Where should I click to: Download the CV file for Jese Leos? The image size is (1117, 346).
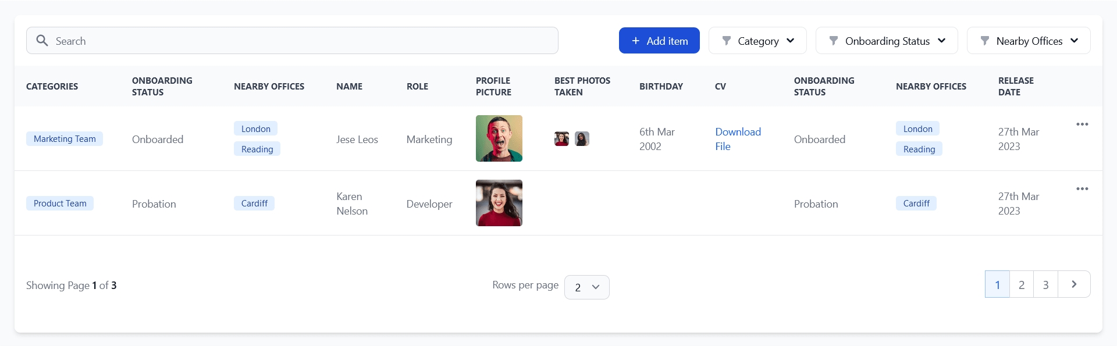[737, 139]
